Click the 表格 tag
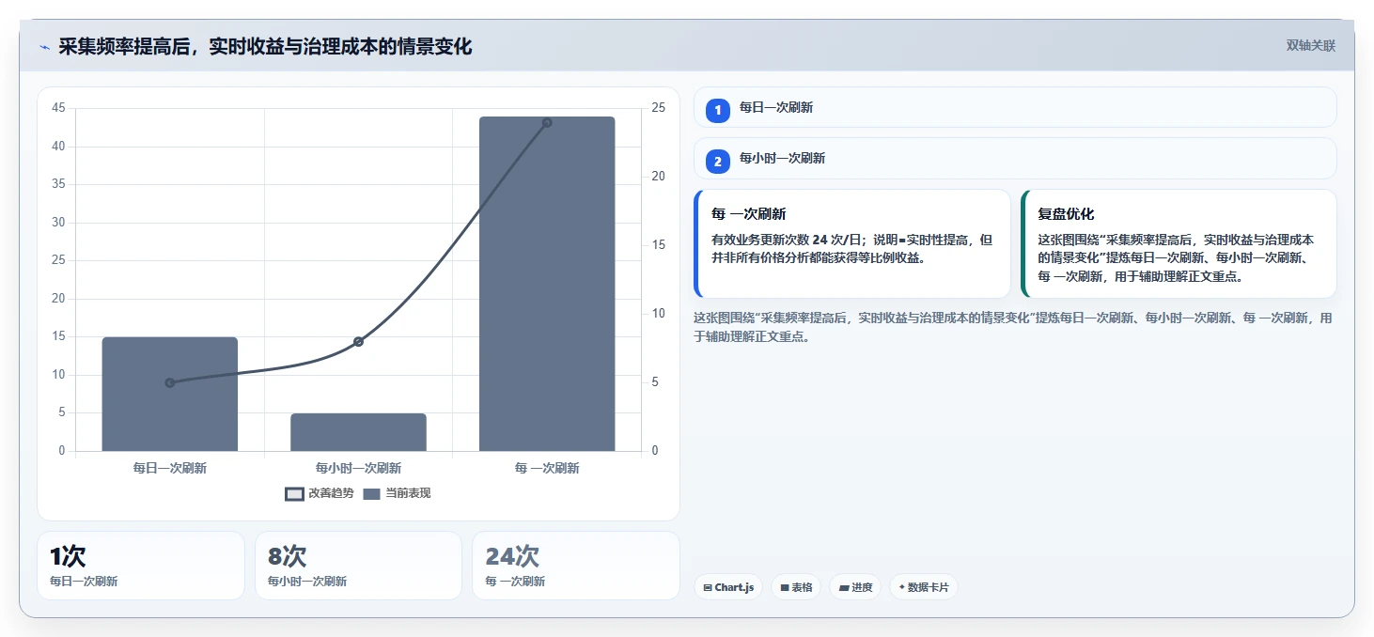Viewport: 1374px width, 637px height. [x=796, y=587]
